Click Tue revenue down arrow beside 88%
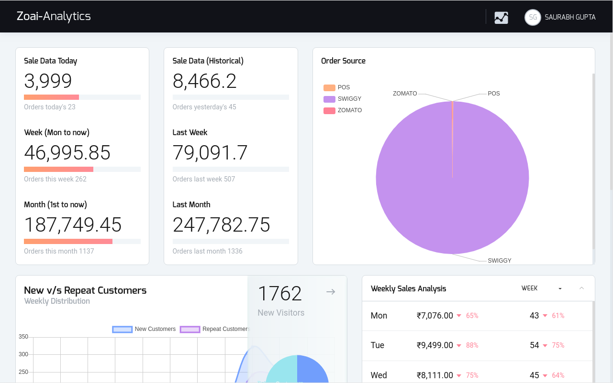This screenshot has width=613, height=383. coord(459,345)
